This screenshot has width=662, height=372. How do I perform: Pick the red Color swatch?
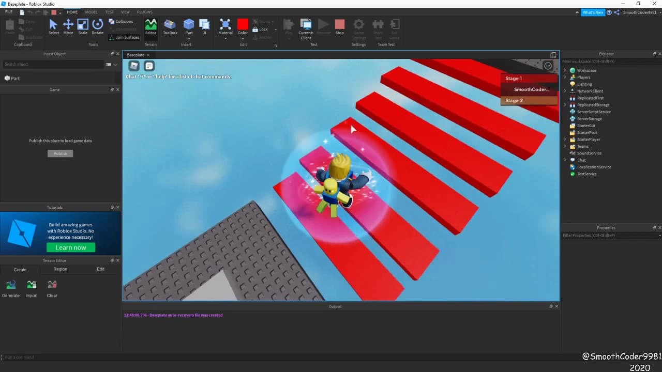coord(243,24)
